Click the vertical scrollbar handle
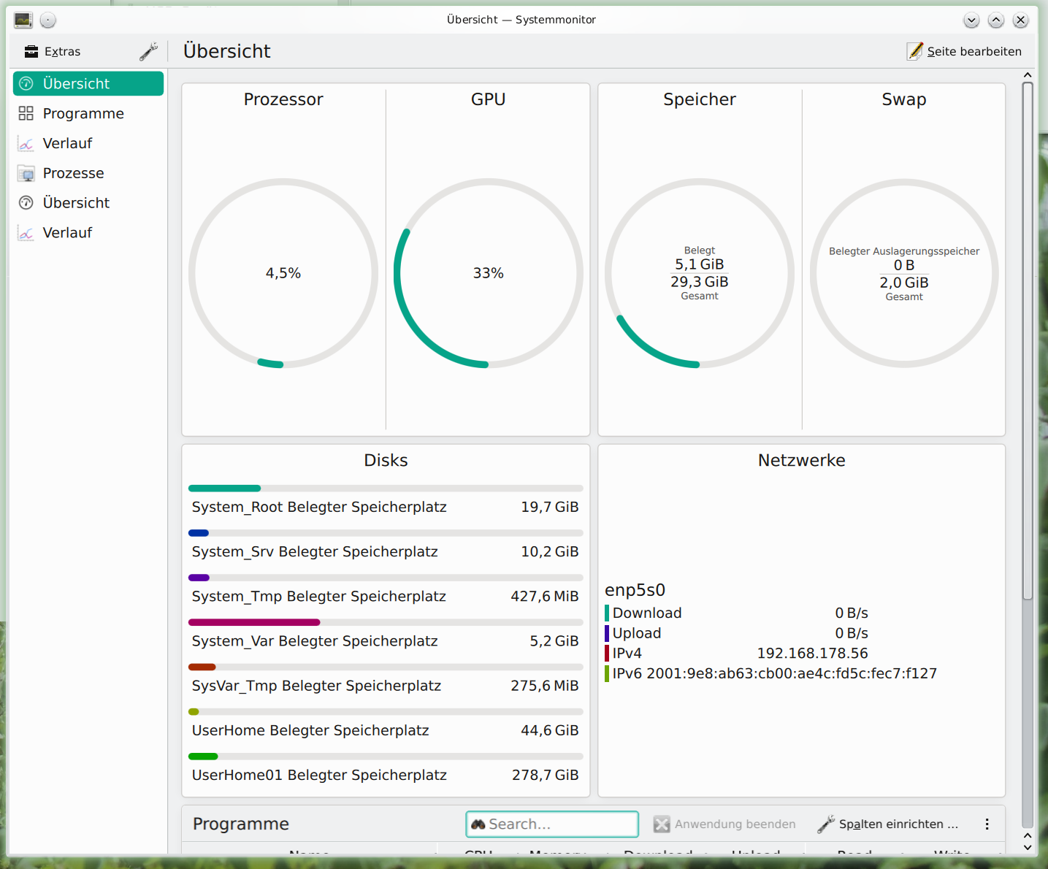 coord(1028,340)
